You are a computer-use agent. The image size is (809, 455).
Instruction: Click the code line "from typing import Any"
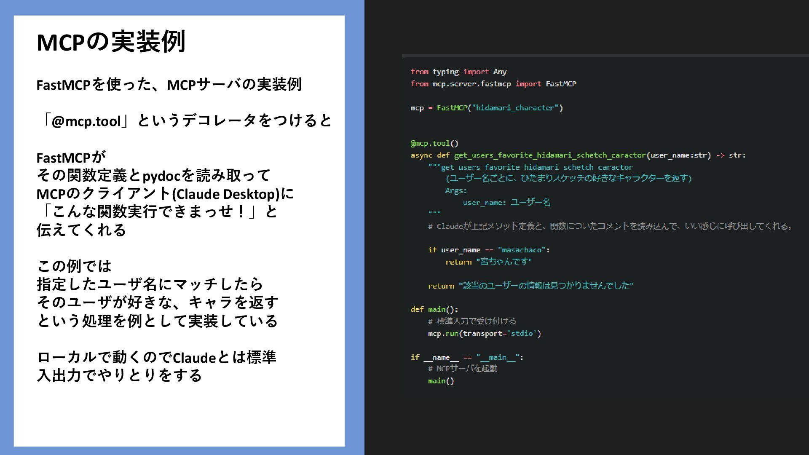click(x=458, y=72)
